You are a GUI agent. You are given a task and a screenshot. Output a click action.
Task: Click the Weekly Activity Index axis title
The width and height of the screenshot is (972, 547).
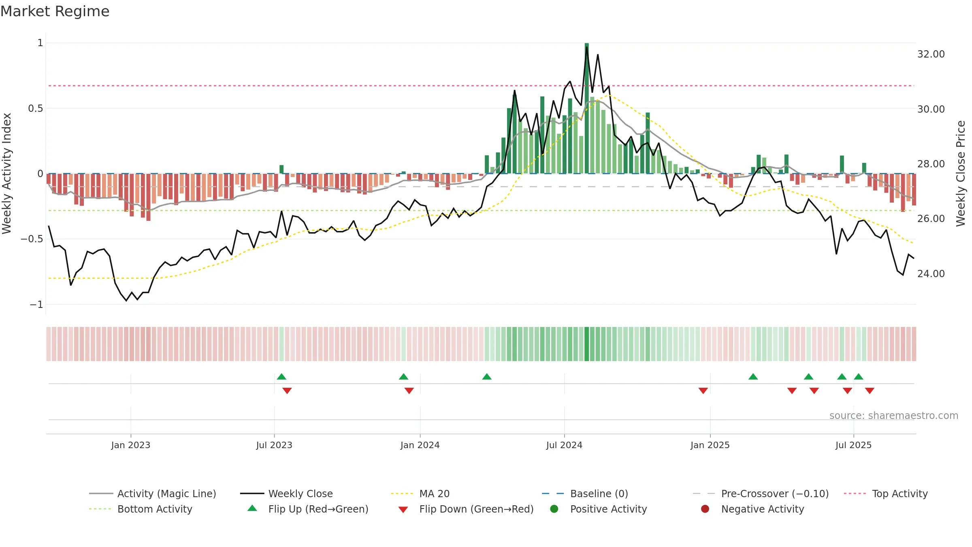tap(6, 173)
